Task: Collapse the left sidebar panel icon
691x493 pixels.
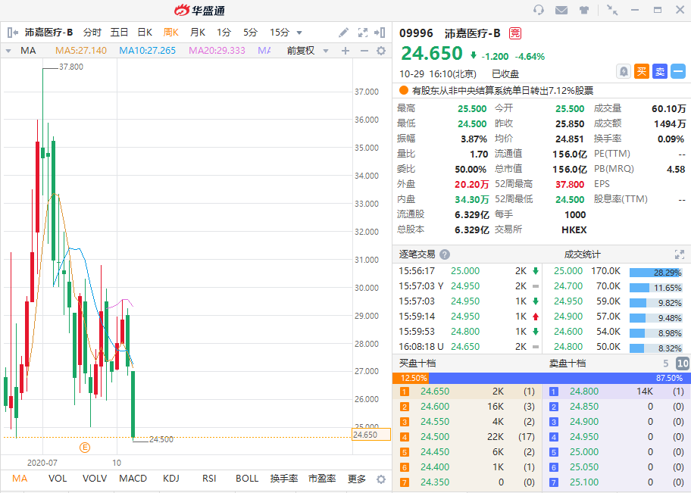Action: pyautogui.click(x=13, y=32)
